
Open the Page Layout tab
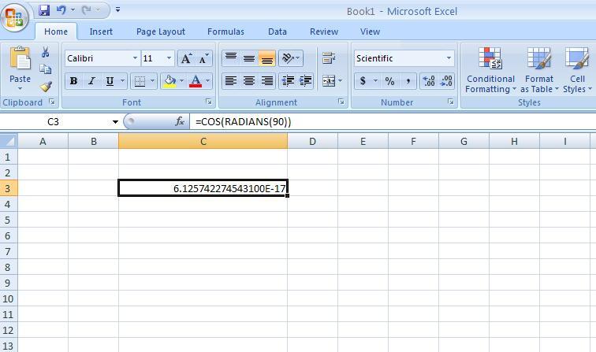160,31
